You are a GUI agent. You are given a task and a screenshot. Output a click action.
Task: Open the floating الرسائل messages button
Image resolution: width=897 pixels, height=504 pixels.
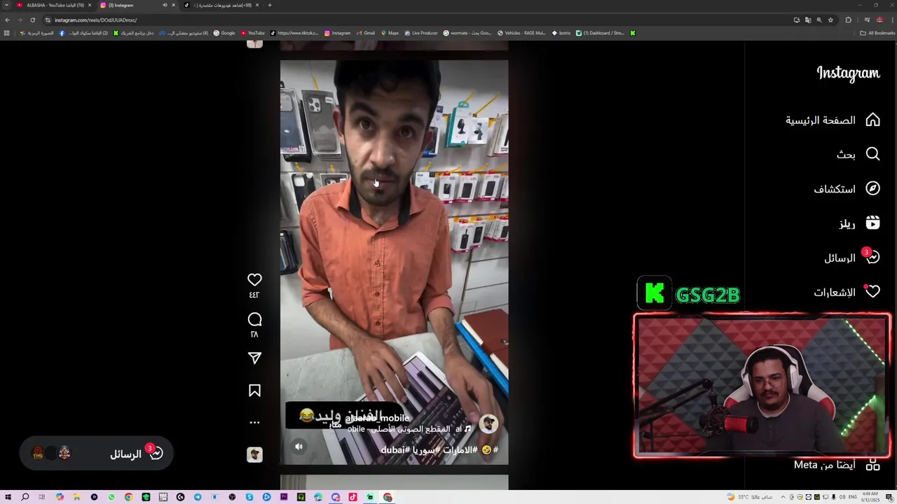click(x=96, y=454)
